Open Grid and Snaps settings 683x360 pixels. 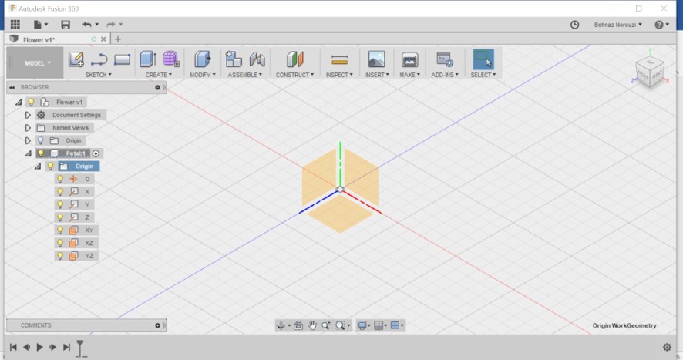381,325
